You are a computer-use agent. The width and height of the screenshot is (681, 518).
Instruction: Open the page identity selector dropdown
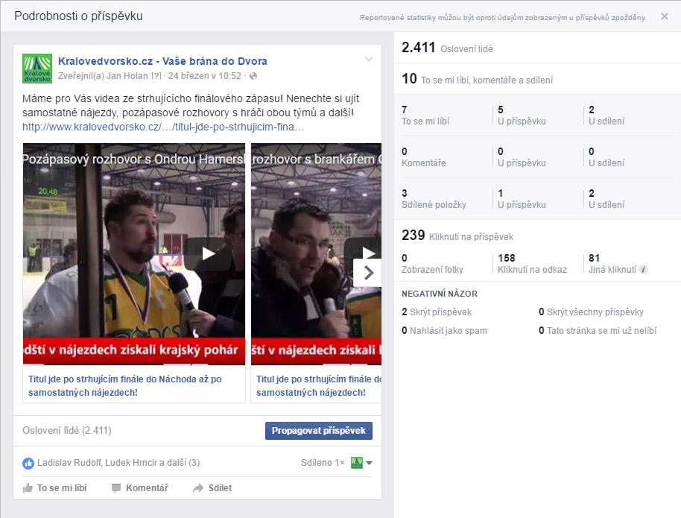361,463
